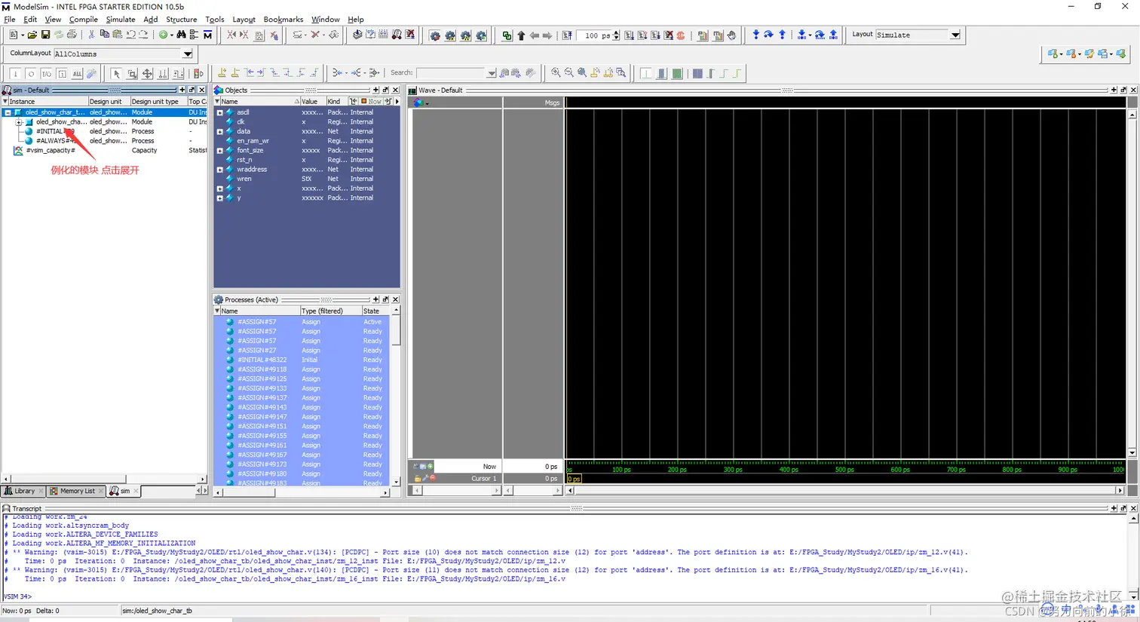Open the Compile menu
The width and height of the screenshot is (1140, 622).
pos(84,20)
